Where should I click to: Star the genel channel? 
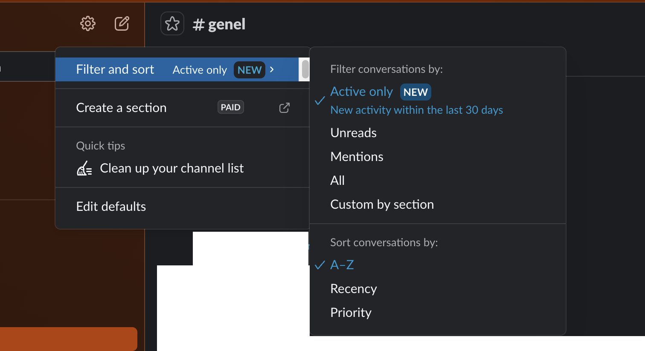[172, 23]
